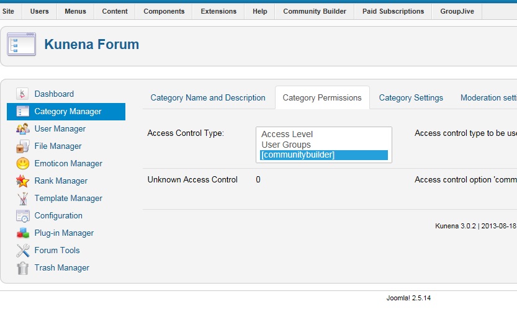The height and width of the screenshot is (309, 517).
Task: Click the Joomla! 2.5.14 footer text
Action: (x=408, y=298)
